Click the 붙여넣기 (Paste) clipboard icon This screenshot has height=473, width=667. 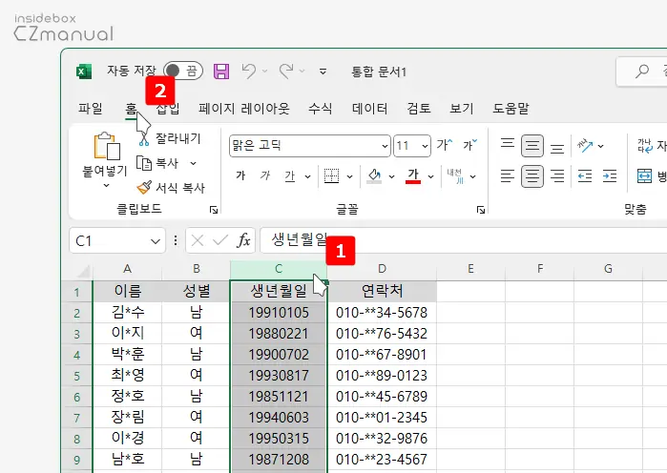pyautogui.click(x=106, y=146)
